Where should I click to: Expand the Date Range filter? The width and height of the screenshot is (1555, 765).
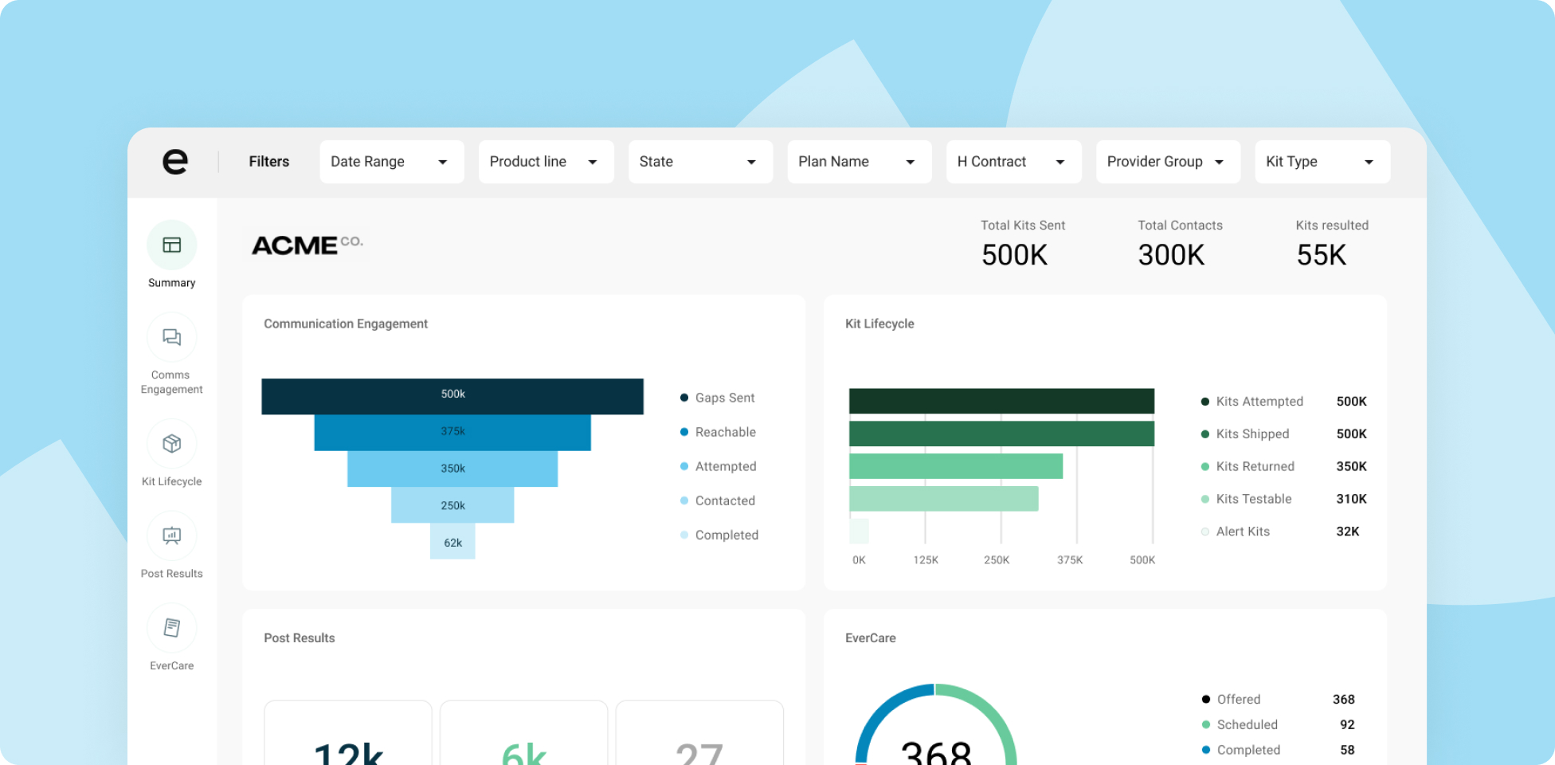pyautogui.click(x=392, y=162)
